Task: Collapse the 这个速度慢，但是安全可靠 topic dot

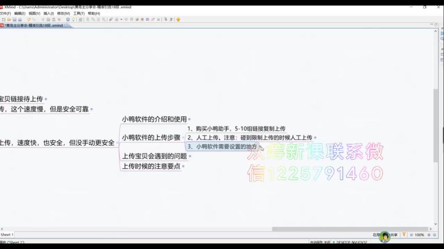Action: click(92, 109)
